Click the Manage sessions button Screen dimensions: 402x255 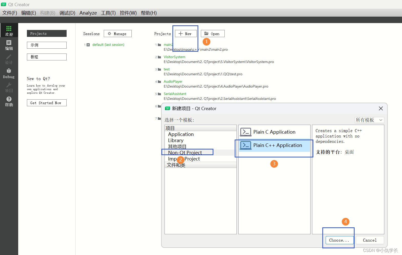(x=118, y=34)
